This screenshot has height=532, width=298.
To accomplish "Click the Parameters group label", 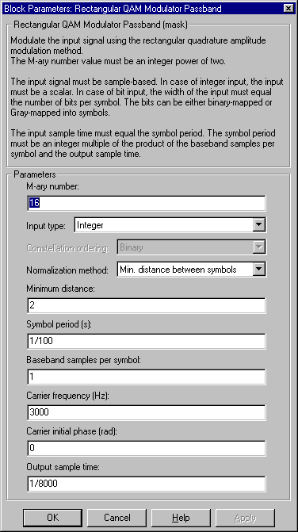I will point(34,174).
